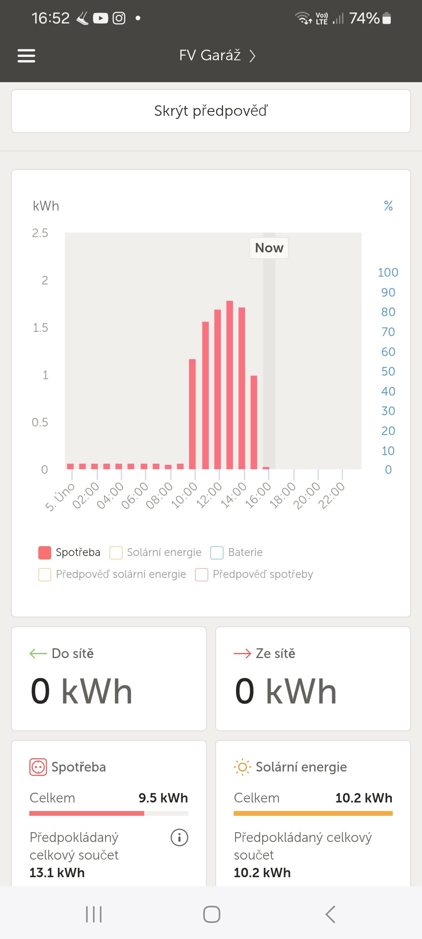Screen dimensions: 422x939
Task: Enable Předpověď spotřeby checkbox
Action: pos(202,574)
